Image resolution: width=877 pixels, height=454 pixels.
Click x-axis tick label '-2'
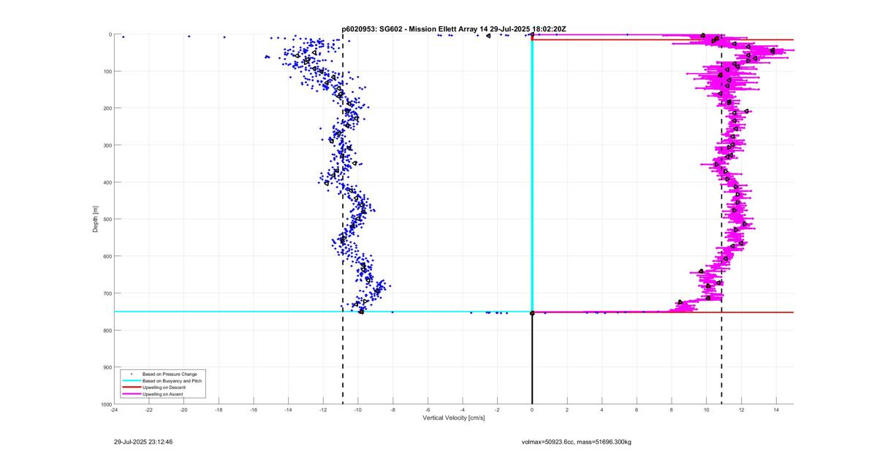(x=498, y=410)
